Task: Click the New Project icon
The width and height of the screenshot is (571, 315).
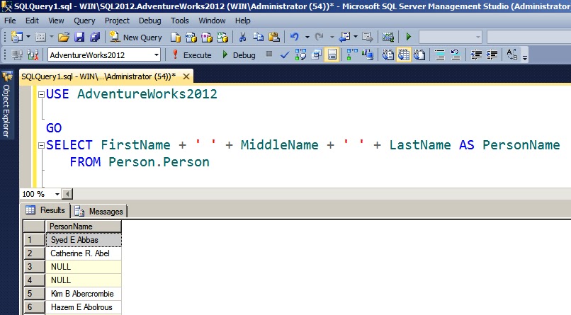Action: pos(17,37)
